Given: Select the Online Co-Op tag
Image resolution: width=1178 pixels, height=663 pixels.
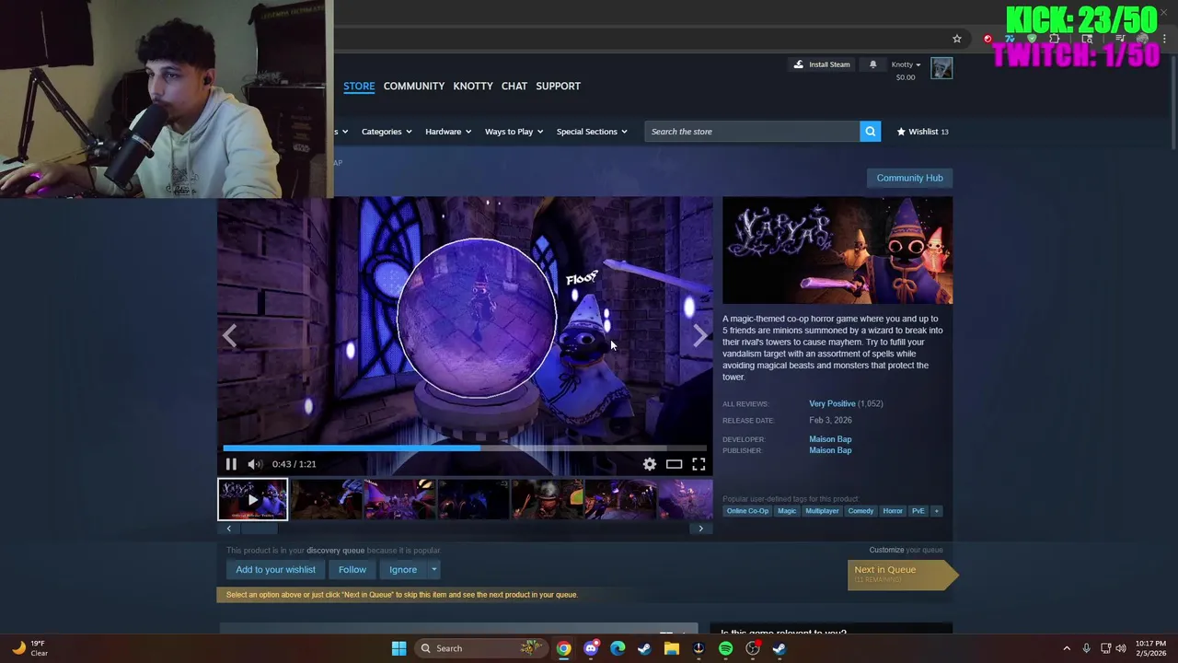Looking at the screenshot, I should tap(747, 511).
